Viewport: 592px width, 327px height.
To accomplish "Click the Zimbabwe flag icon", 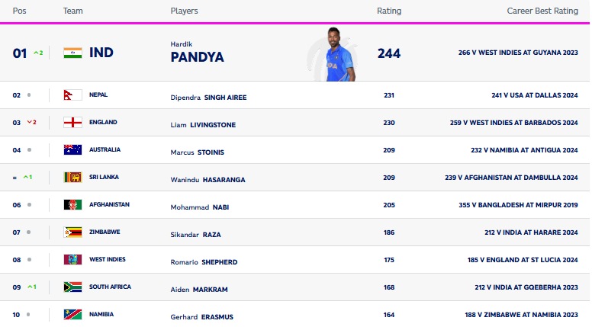I will 72,232.
